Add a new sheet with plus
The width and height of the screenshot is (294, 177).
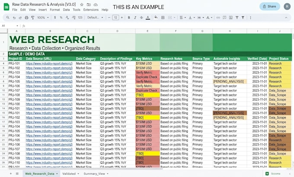coord(11,174)
